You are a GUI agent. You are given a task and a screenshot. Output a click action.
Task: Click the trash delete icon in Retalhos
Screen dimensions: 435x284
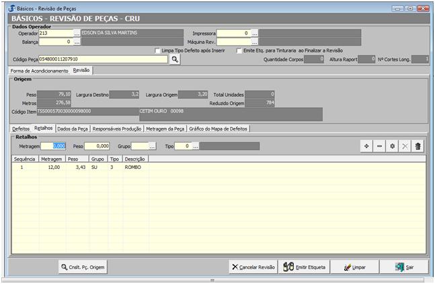pyautogui.click(x=418, y=146)
